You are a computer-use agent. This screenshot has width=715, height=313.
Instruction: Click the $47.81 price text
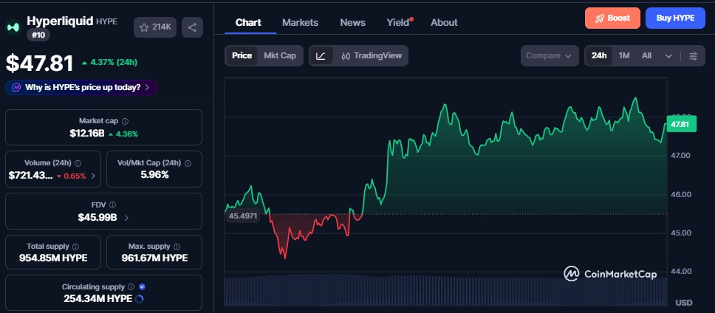[x=40, y=63]
